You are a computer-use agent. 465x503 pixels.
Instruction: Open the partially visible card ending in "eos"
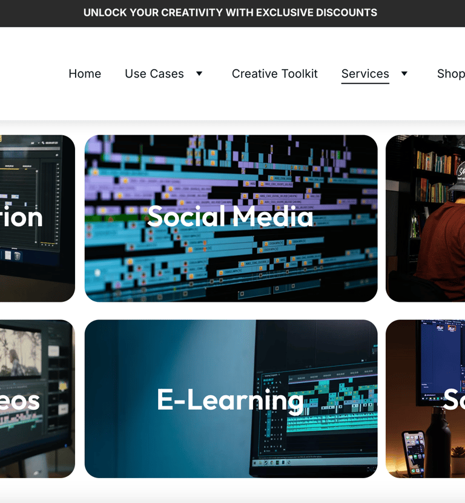pyautogui.click(x=38, y=399)
